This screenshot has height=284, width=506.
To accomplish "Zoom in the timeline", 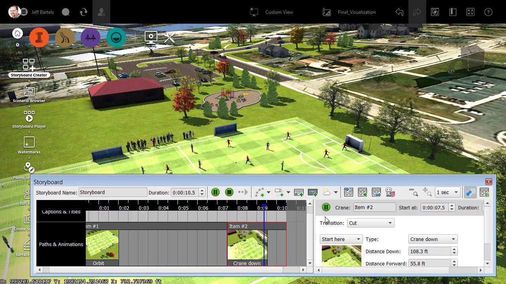I will coord(427,192).
